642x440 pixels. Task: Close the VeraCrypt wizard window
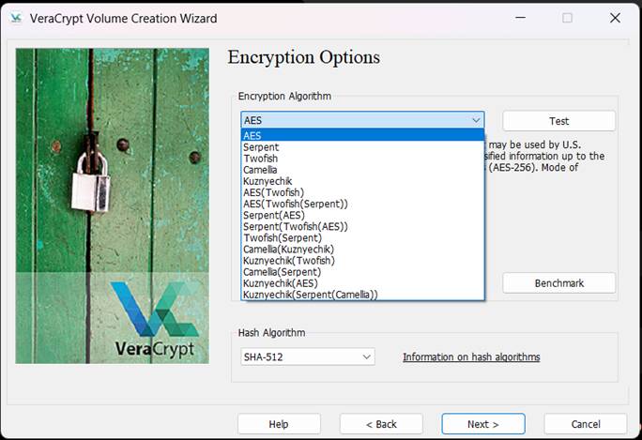[x=615, y=18]
